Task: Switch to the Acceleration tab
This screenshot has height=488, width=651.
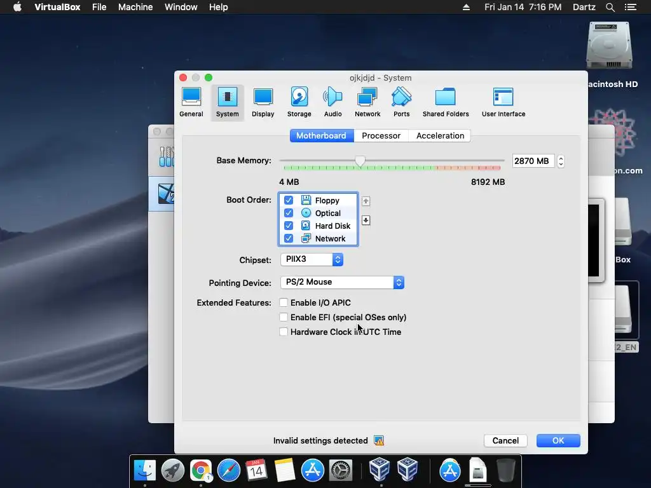Action: point(440,136)
